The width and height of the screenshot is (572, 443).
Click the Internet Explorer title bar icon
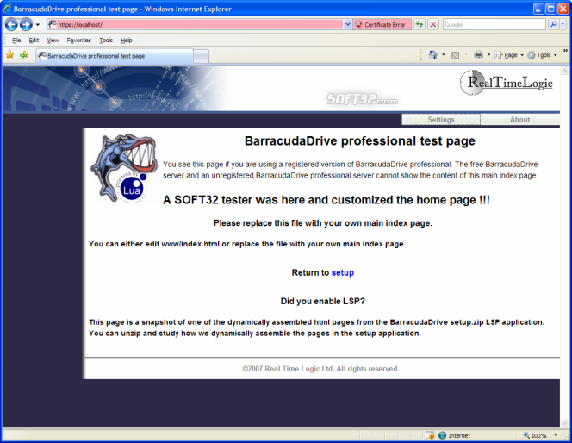[x=7, y=9]
